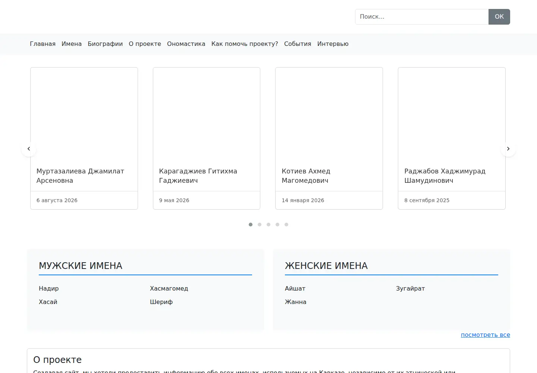Open Раджабов Хаджимурад Шамудинович card title
Image resolution: width=537 pixels, height=373 pixels.
(x=445, y=176)
